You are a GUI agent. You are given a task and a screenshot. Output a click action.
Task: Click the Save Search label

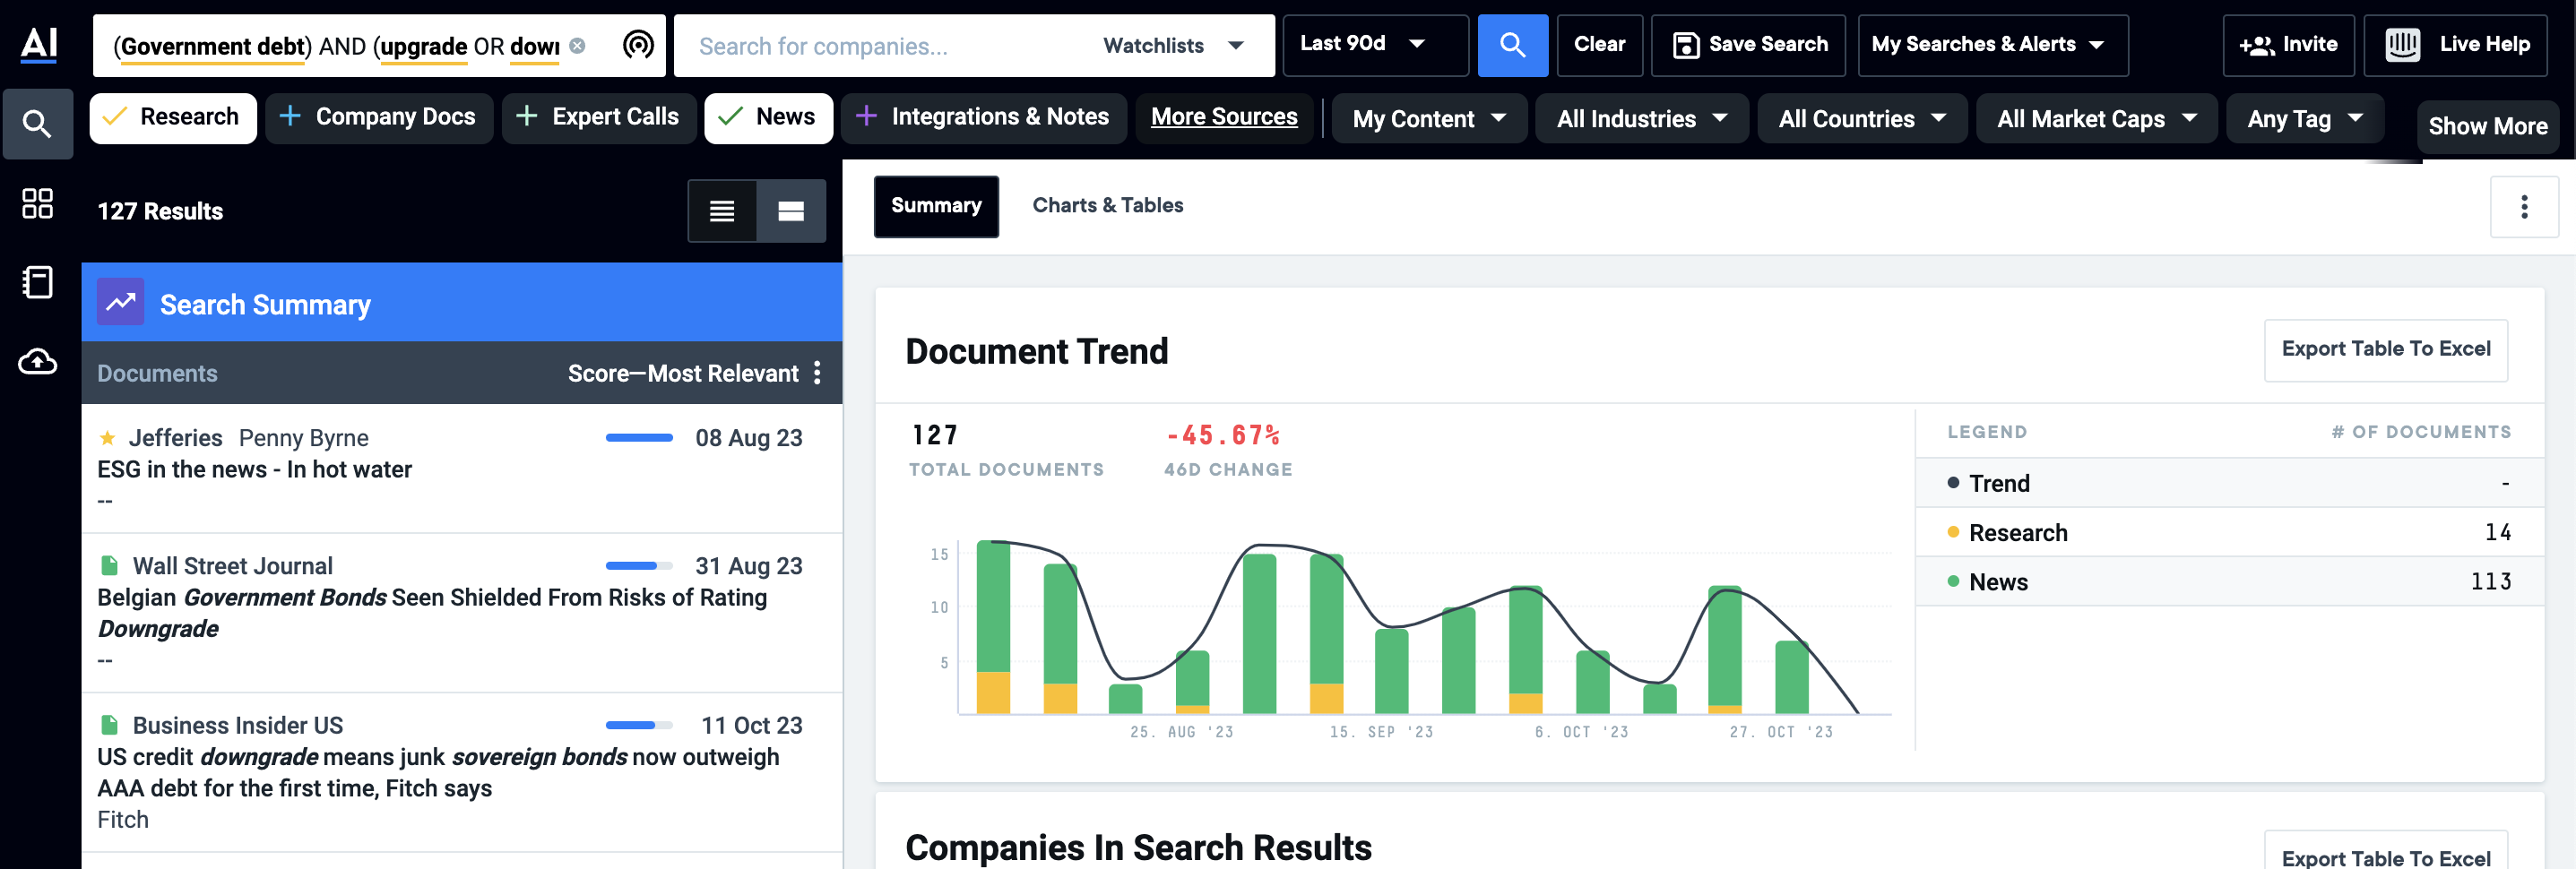pos(1767,45)
